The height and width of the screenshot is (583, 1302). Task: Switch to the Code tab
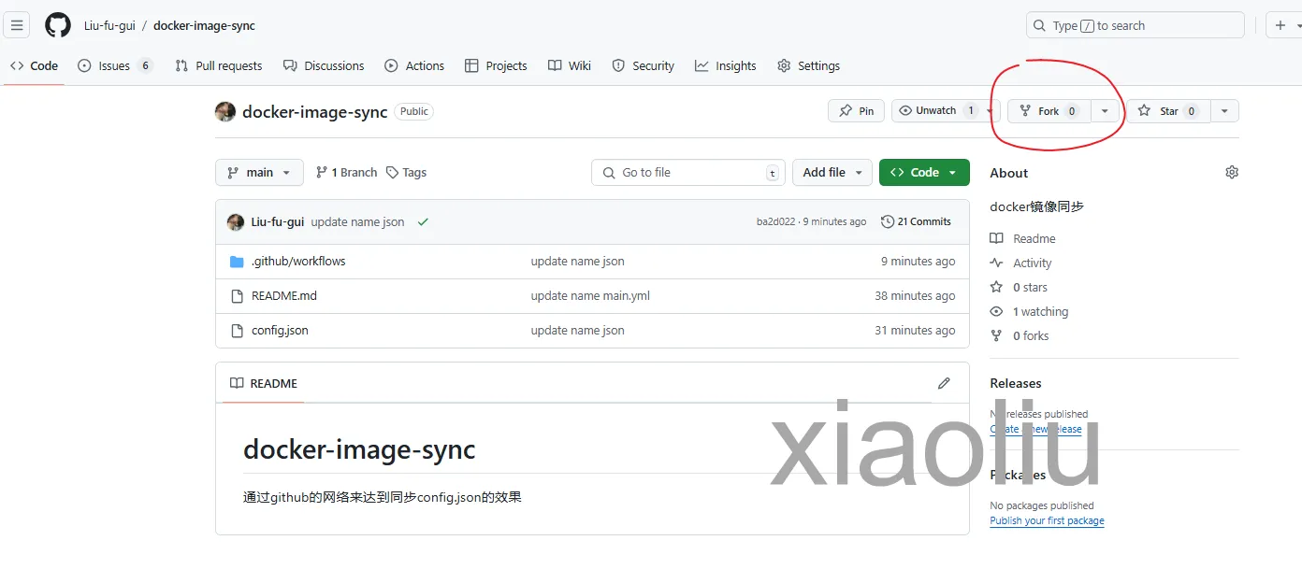[34, 65]
